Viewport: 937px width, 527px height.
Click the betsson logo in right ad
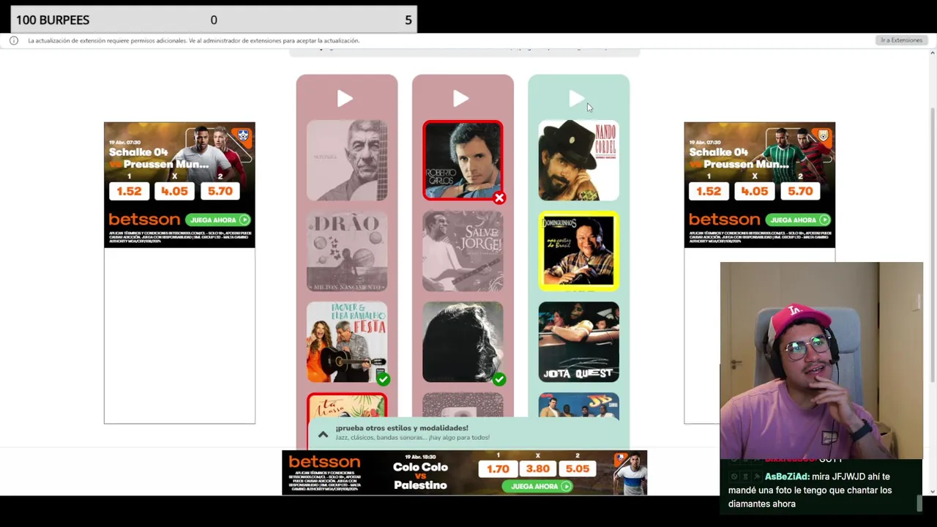[x=725, y=220]
